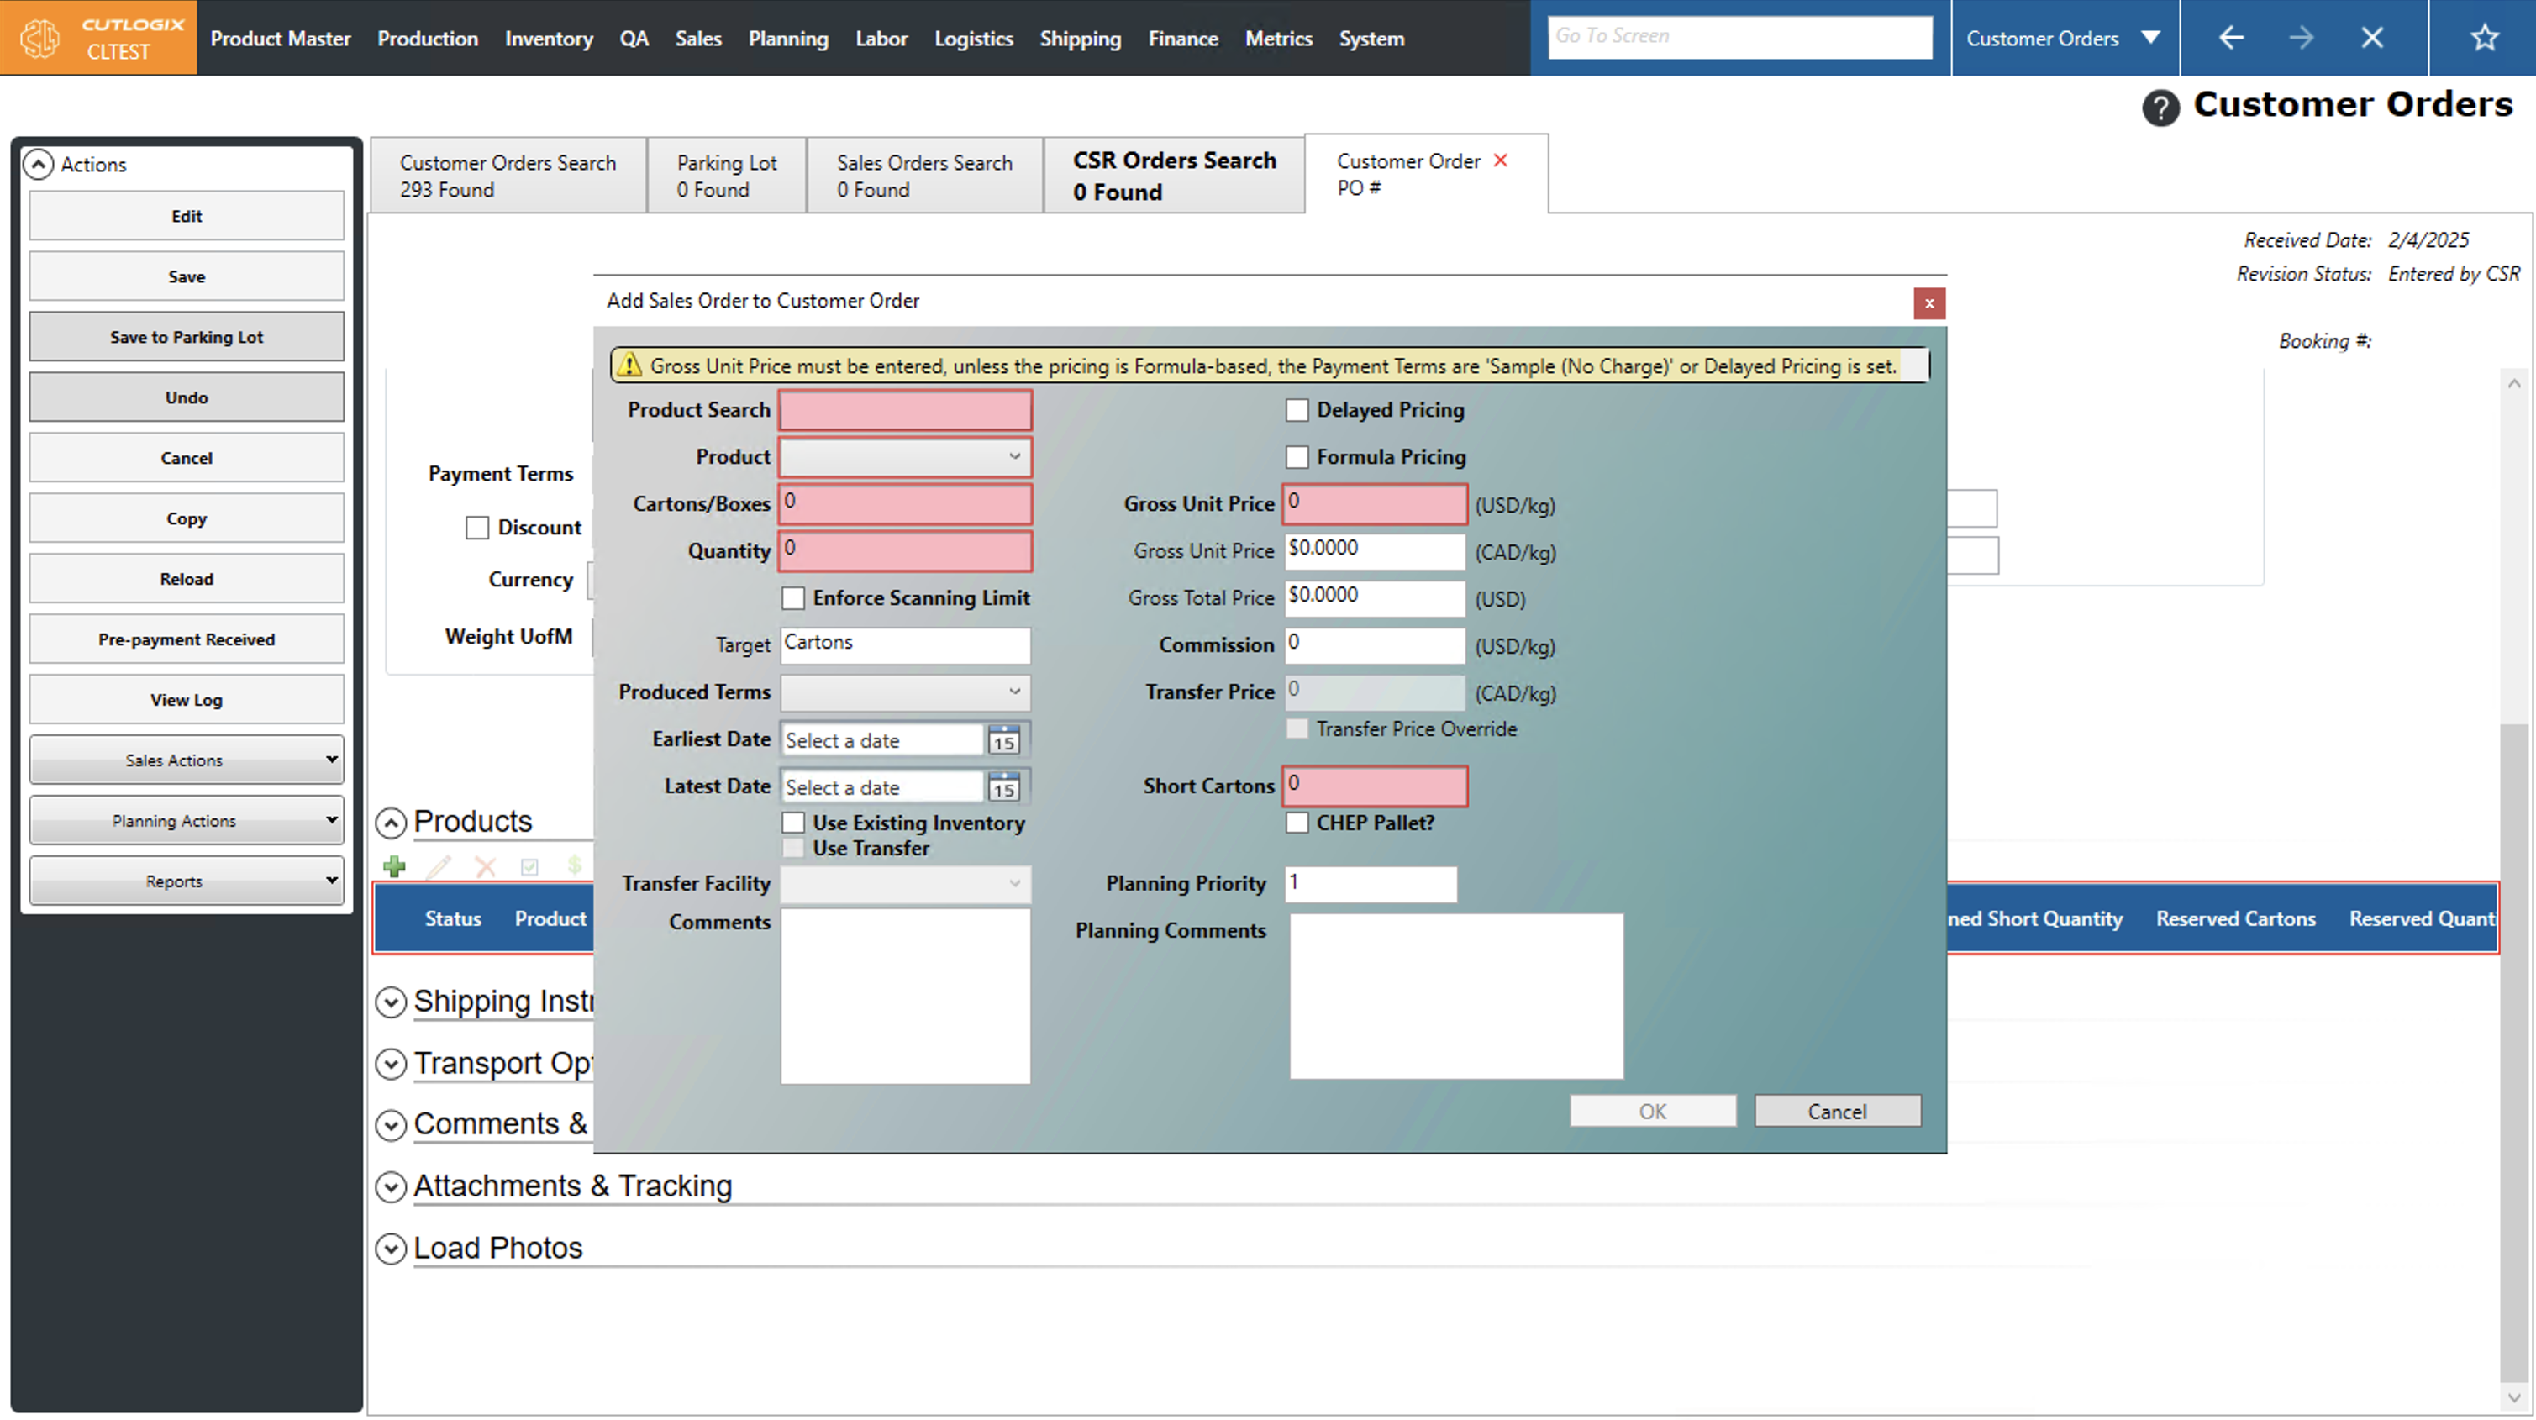This screenshot has height=1420, width=2536.
Task: Check the Formula Pricing checkbox
Action: click(x=1297, y=458)
